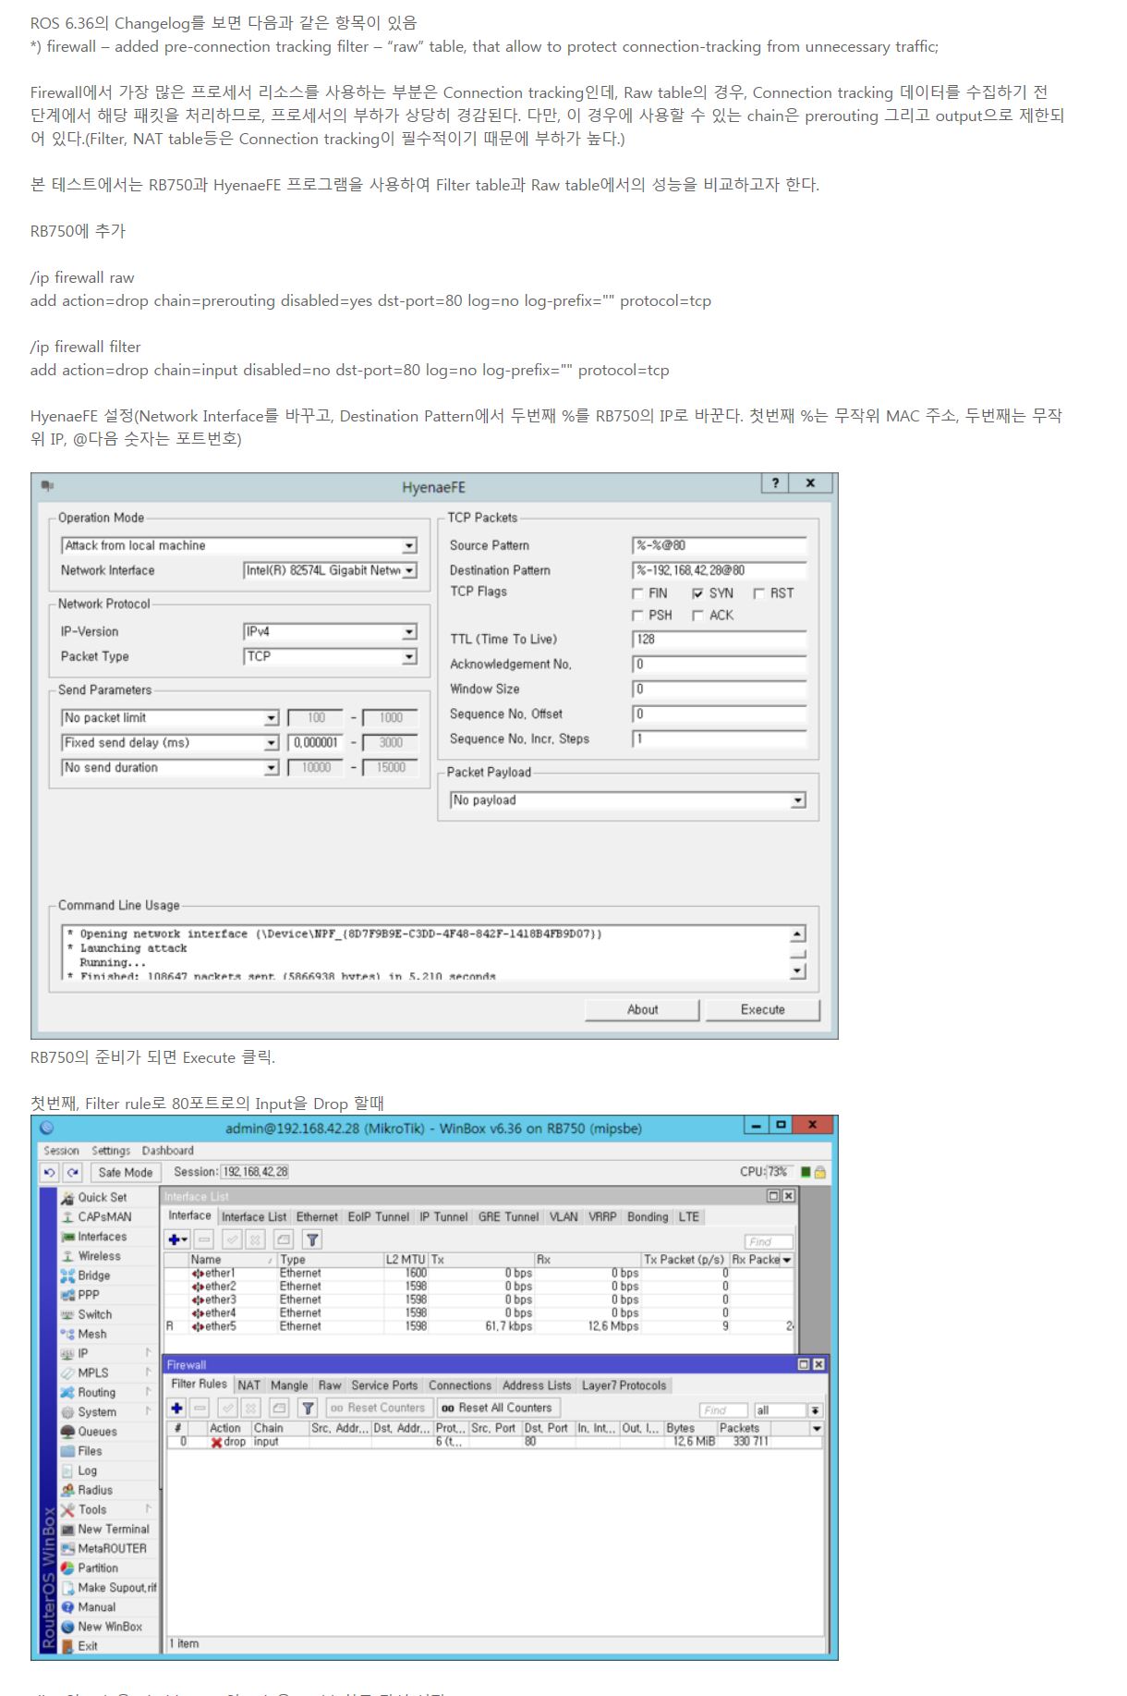
Task: Click the Source Pattern input field
Action: pyautogui.click(x=719, y=545)
